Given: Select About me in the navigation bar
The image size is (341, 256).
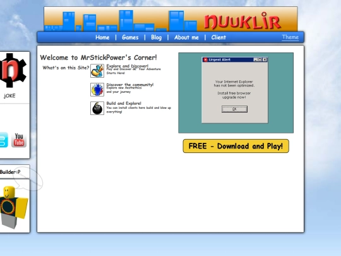Looking at the screenshot, I should point(186,37).
